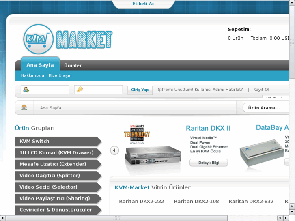295x221 pixels.
Task: Open the Video Seçici (Selector) category
Action: (x=58, y=187)
